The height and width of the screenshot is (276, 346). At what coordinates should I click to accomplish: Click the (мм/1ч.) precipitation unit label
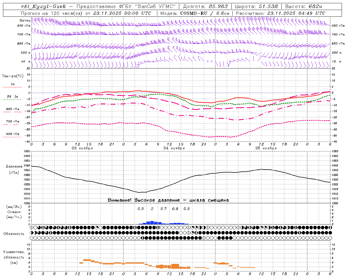click(x=14, y=217)
